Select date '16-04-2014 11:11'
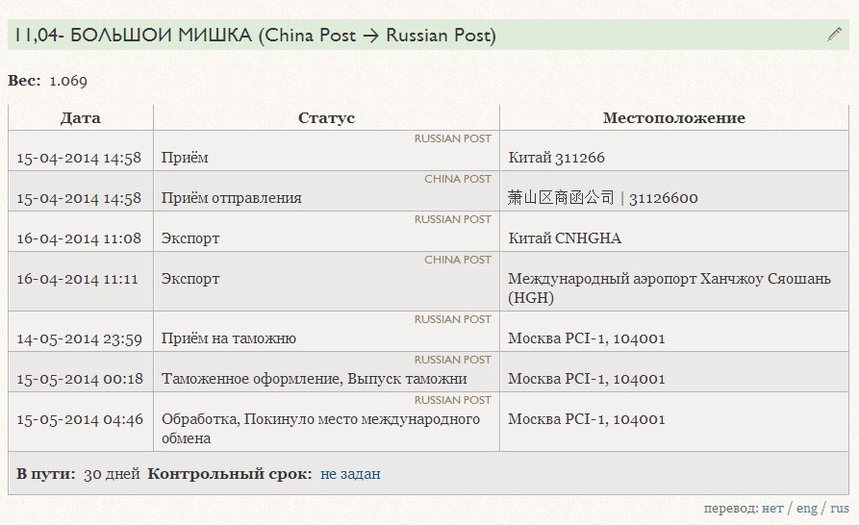859x525 pixels. click(x=77, y=279)
